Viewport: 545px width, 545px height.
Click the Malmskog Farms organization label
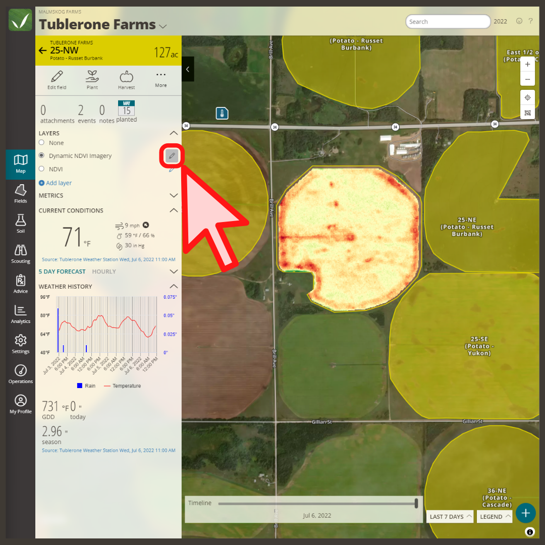[x=60, y=12]
